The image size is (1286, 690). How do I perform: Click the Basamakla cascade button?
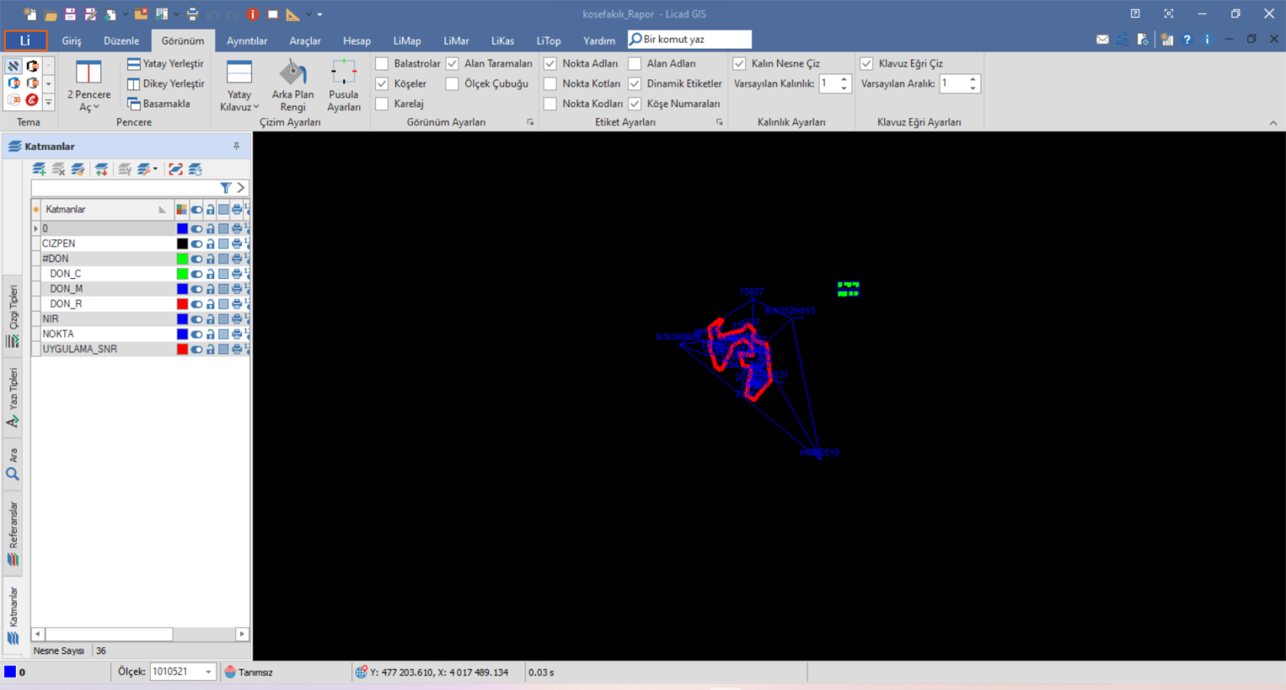pyautogui.click(x=158, y=103)
